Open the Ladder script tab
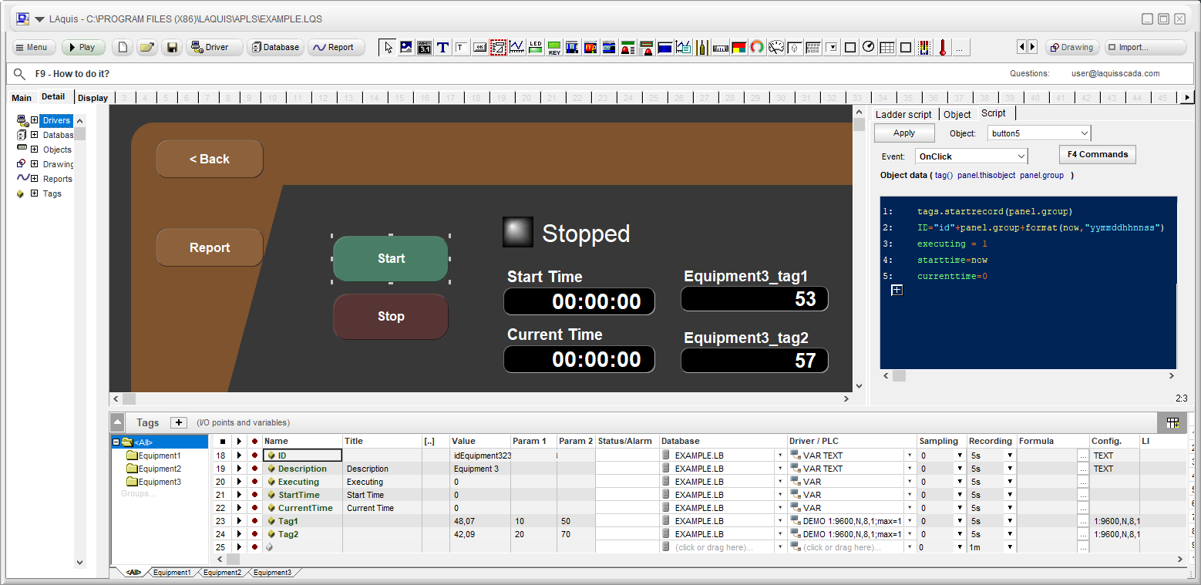The width and height of the screenshot is (1201, 585). pyautogui.click(x=903, y=114)
